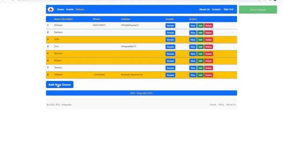The width and height of the screenshot is (283, 159).
Task: Delete donor Richard
Action: point(208,54)
